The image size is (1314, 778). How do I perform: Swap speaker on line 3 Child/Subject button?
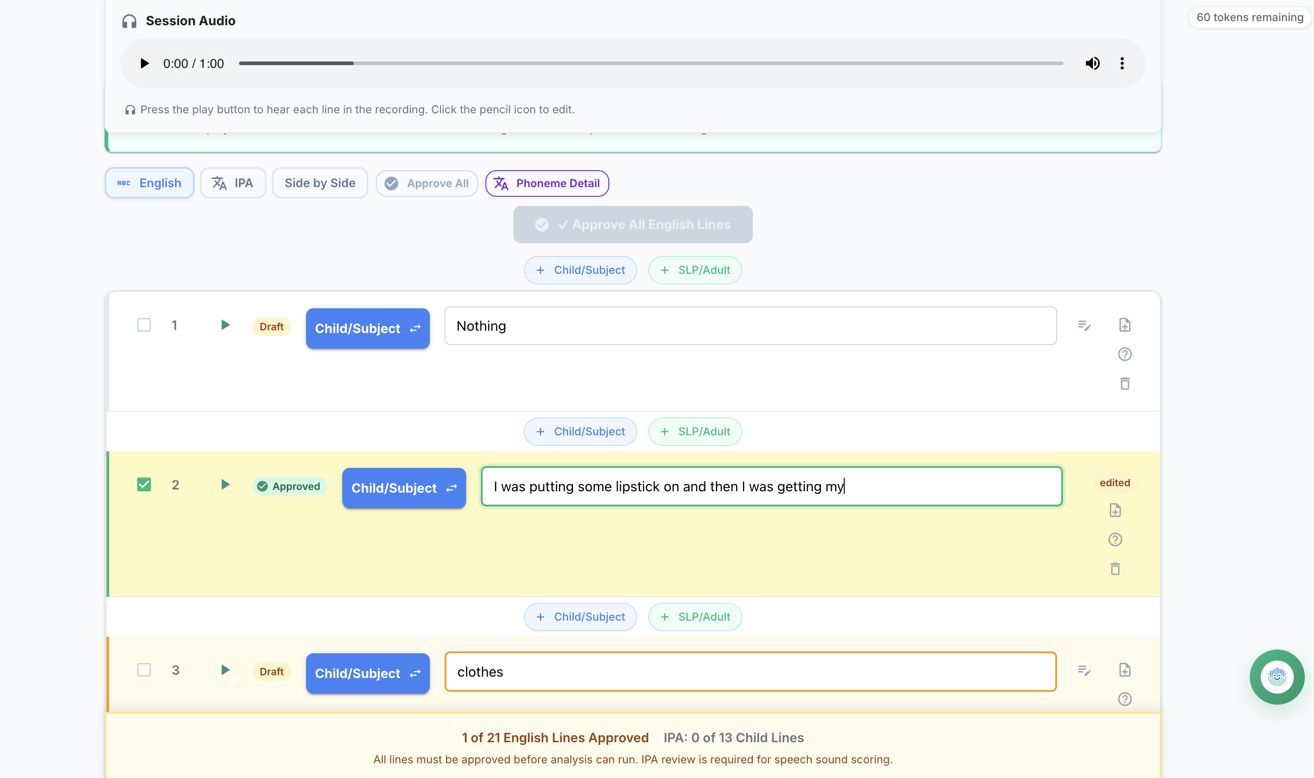coord(367,673)
